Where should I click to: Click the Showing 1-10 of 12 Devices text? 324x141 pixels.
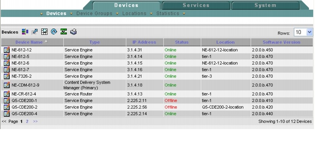pos(285,121)
